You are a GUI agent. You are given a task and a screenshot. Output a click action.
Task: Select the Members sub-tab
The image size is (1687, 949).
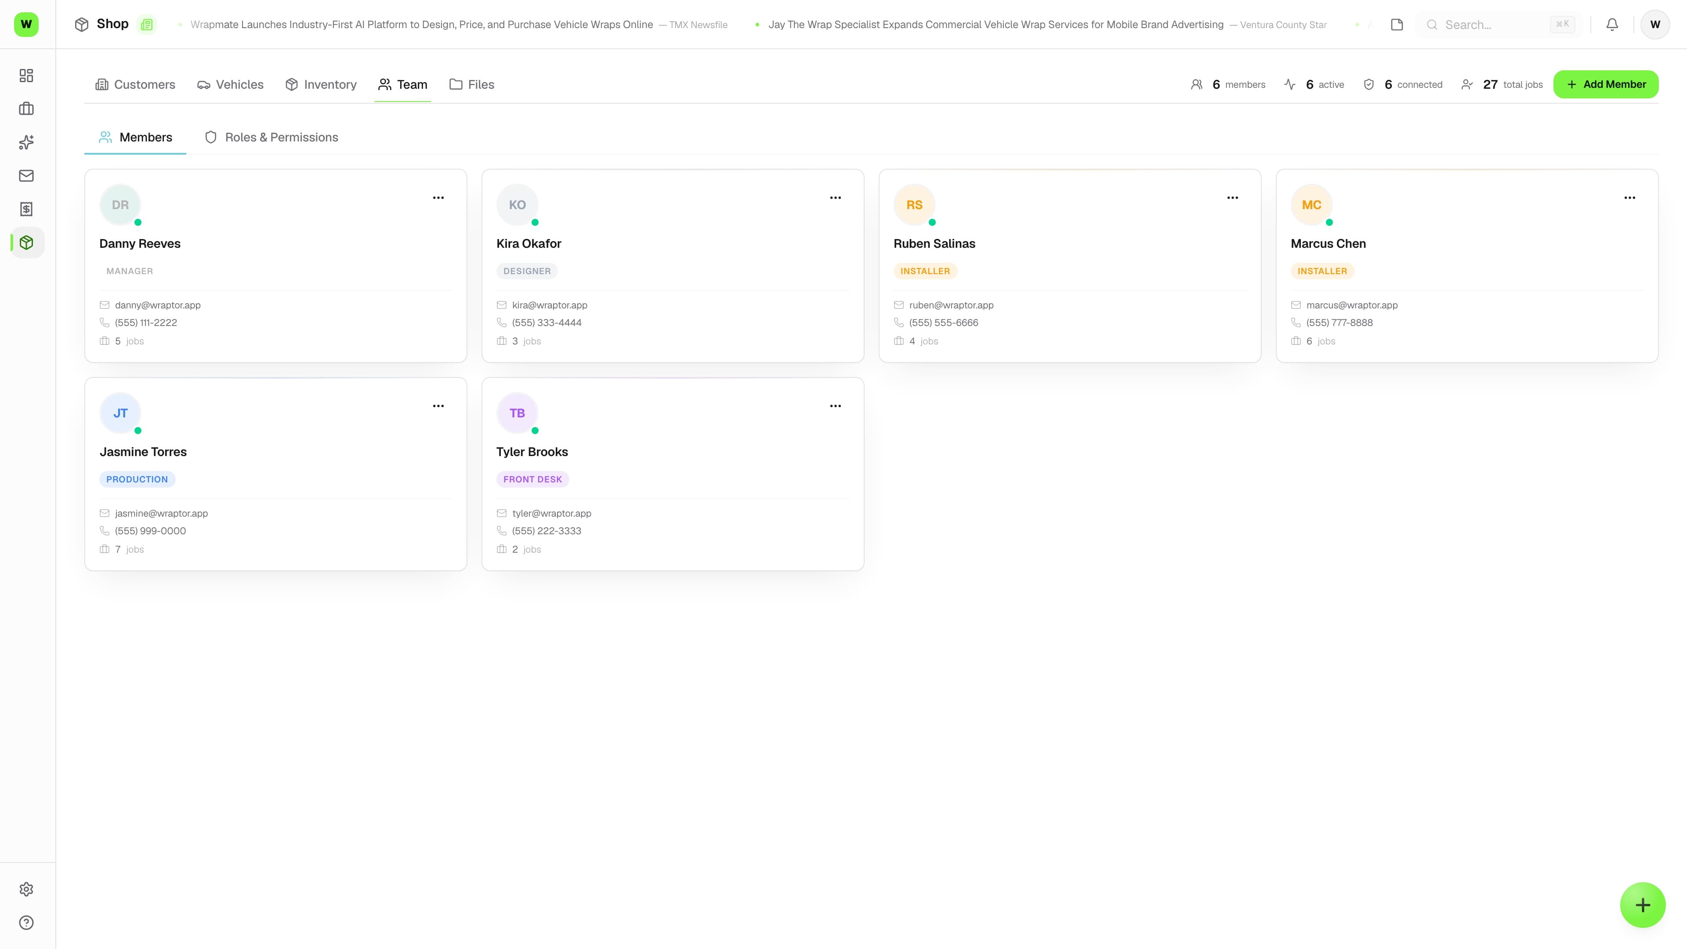pos(135,137)
